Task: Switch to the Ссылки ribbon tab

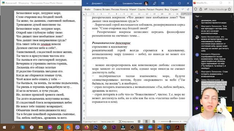Action: pos(141,9)
